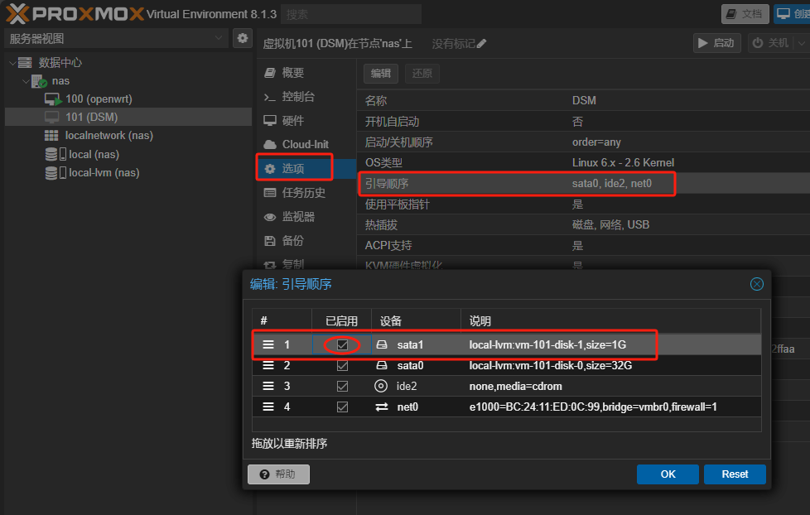The image size is (810, 515).
Task: Click the Proxmox logo
Action: click(x=75, y=13)
